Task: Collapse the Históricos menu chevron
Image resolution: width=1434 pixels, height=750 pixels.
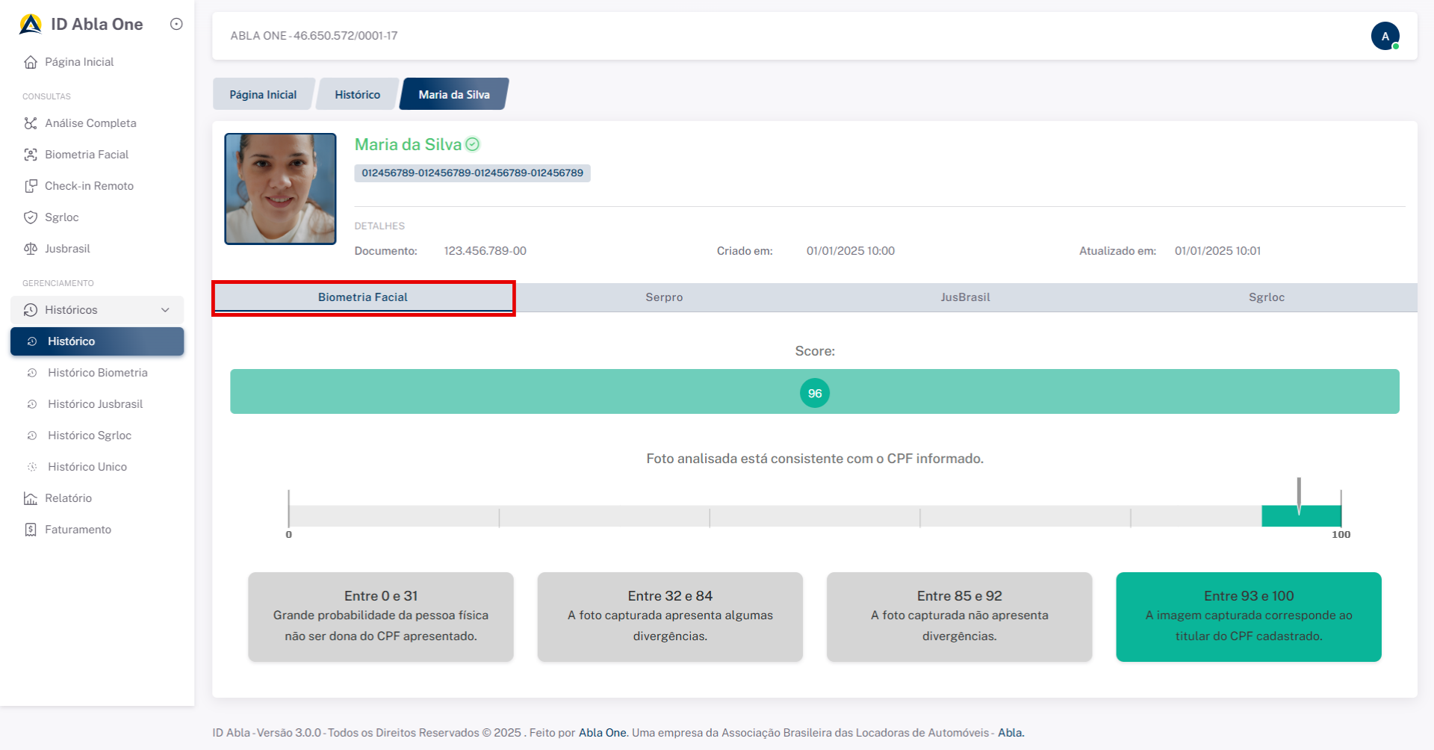Action: coord(165,310)
